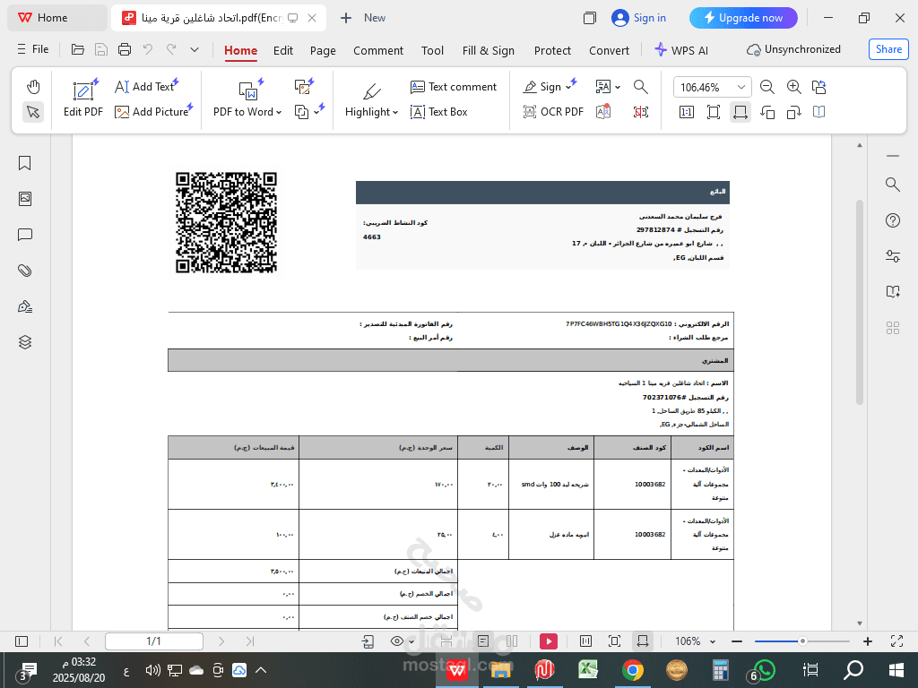Open WPS AI
918x688 pixels.
[681, 50]
